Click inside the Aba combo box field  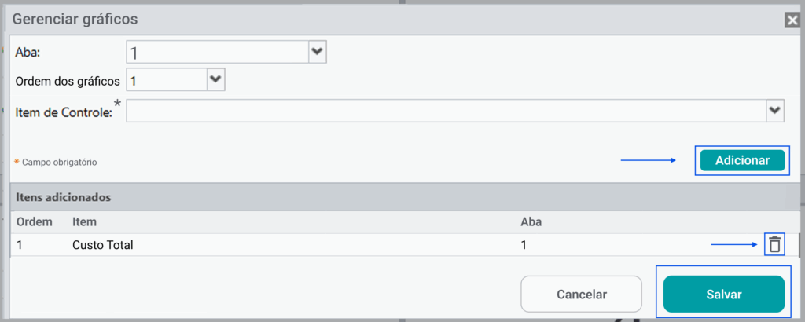click(217, 53)
